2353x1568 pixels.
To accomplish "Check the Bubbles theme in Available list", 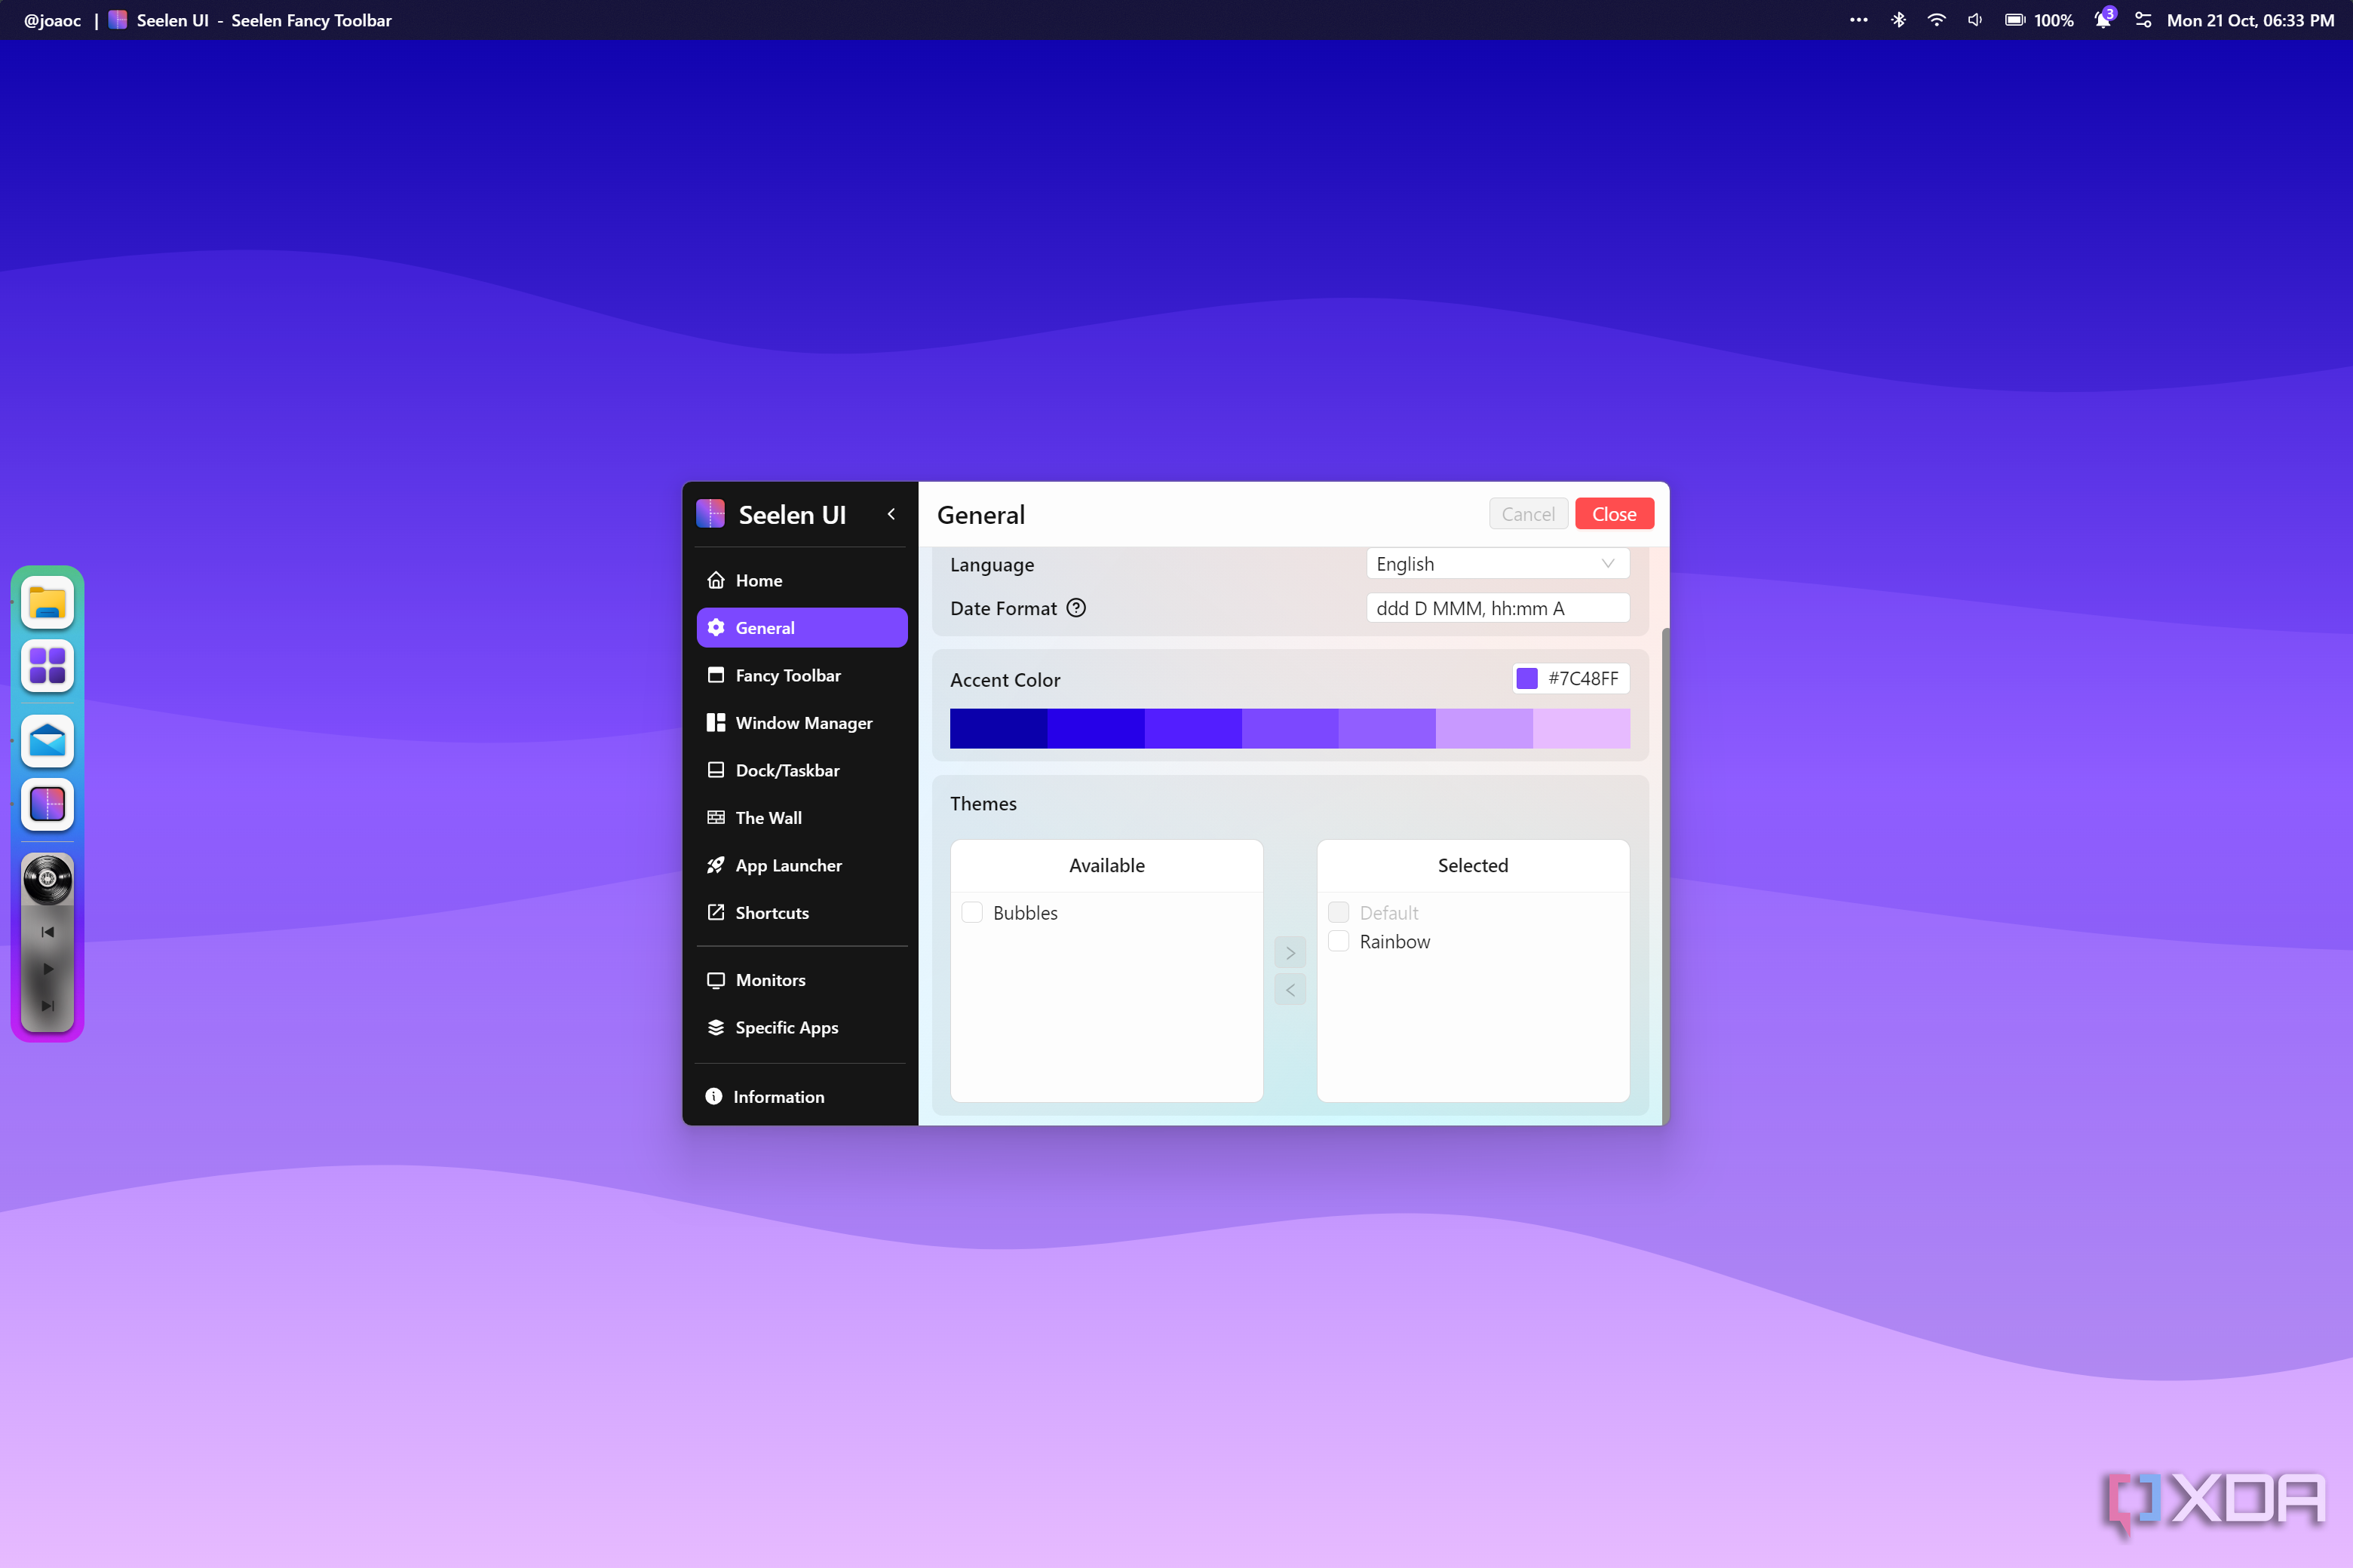I will (x=971, y=912).
